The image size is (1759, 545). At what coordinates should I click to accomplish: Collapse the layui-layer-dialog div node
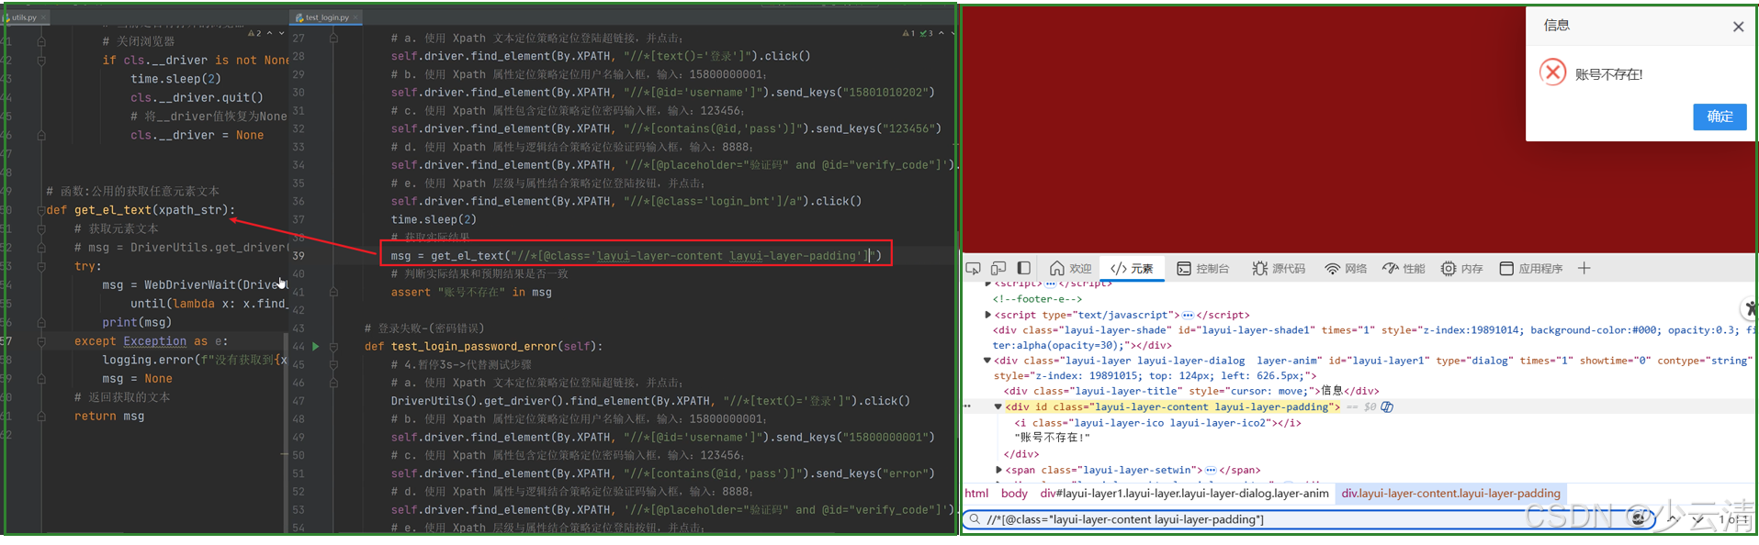click(987, 361)
